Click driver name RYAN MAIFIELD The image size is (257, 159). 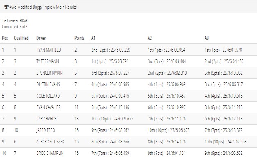coord(49,50)
